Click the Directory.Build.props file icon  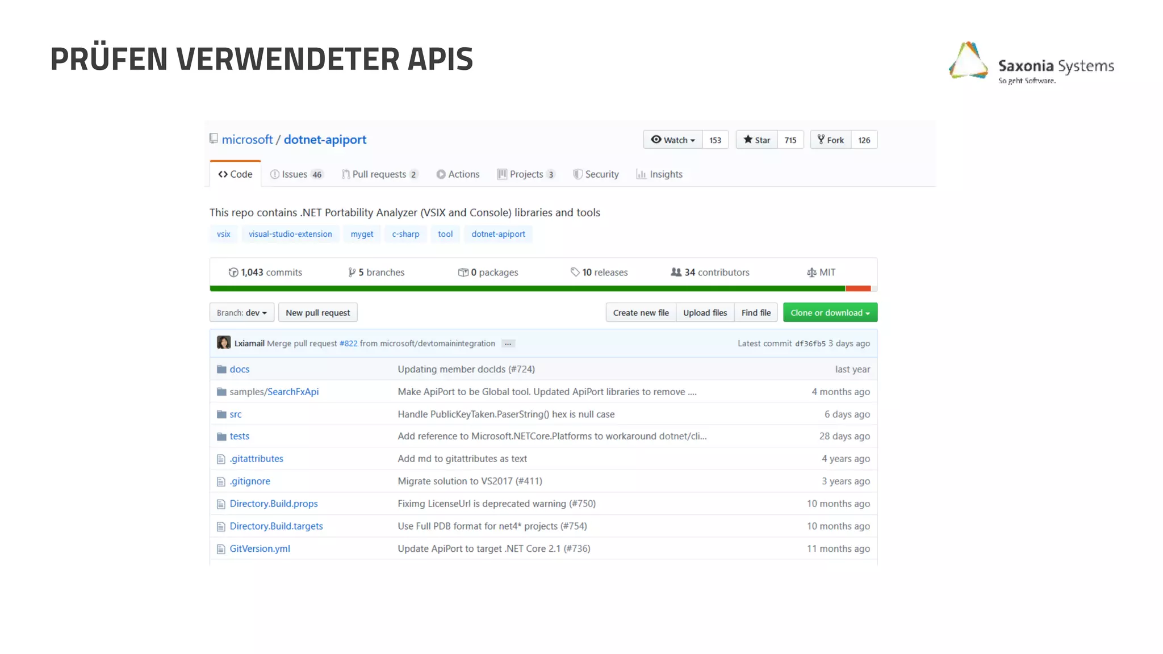221,504
